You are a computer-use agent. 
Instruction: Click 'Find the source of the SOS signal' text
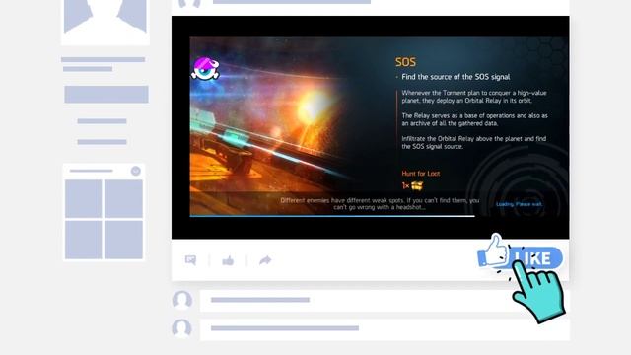coord(456,77)
